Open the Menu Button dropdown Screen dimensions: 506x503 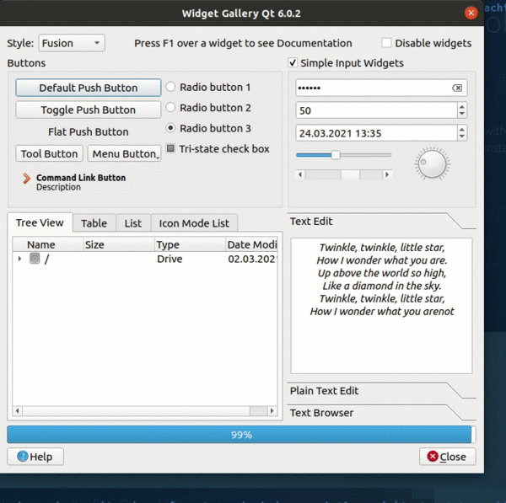124,153
